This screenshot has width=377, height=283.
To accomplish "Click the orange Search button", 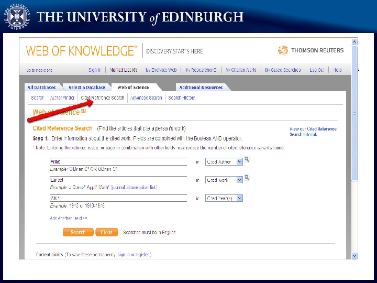I will 78,232.
